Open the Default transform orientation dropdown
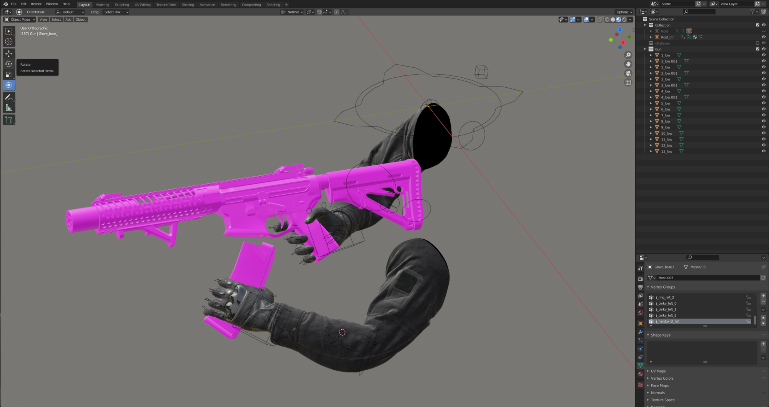 70,12
